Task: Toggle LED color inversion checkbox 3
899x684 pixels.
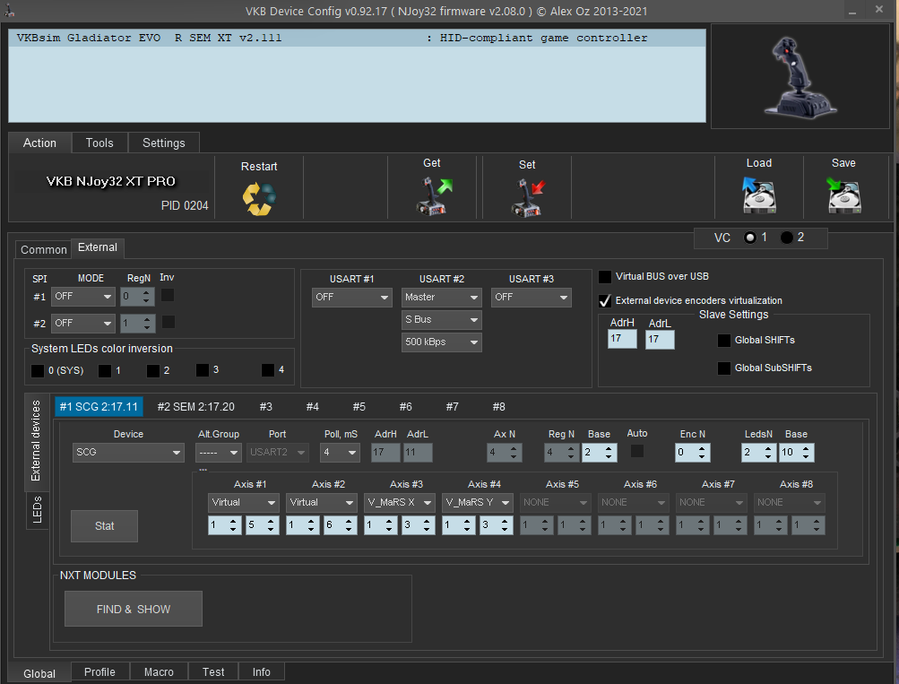Action: coord(202,370)
